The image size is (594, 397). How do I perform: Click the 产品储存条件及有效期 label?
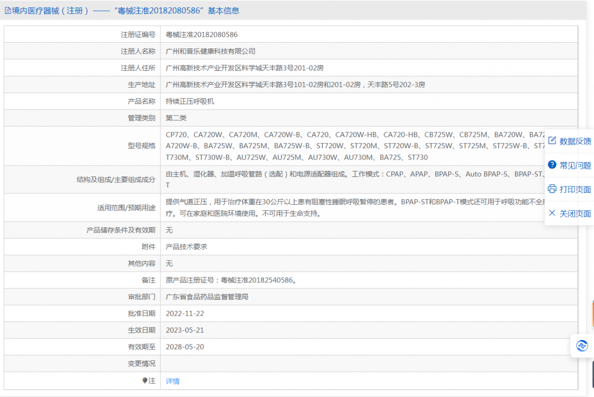[121, 230]
